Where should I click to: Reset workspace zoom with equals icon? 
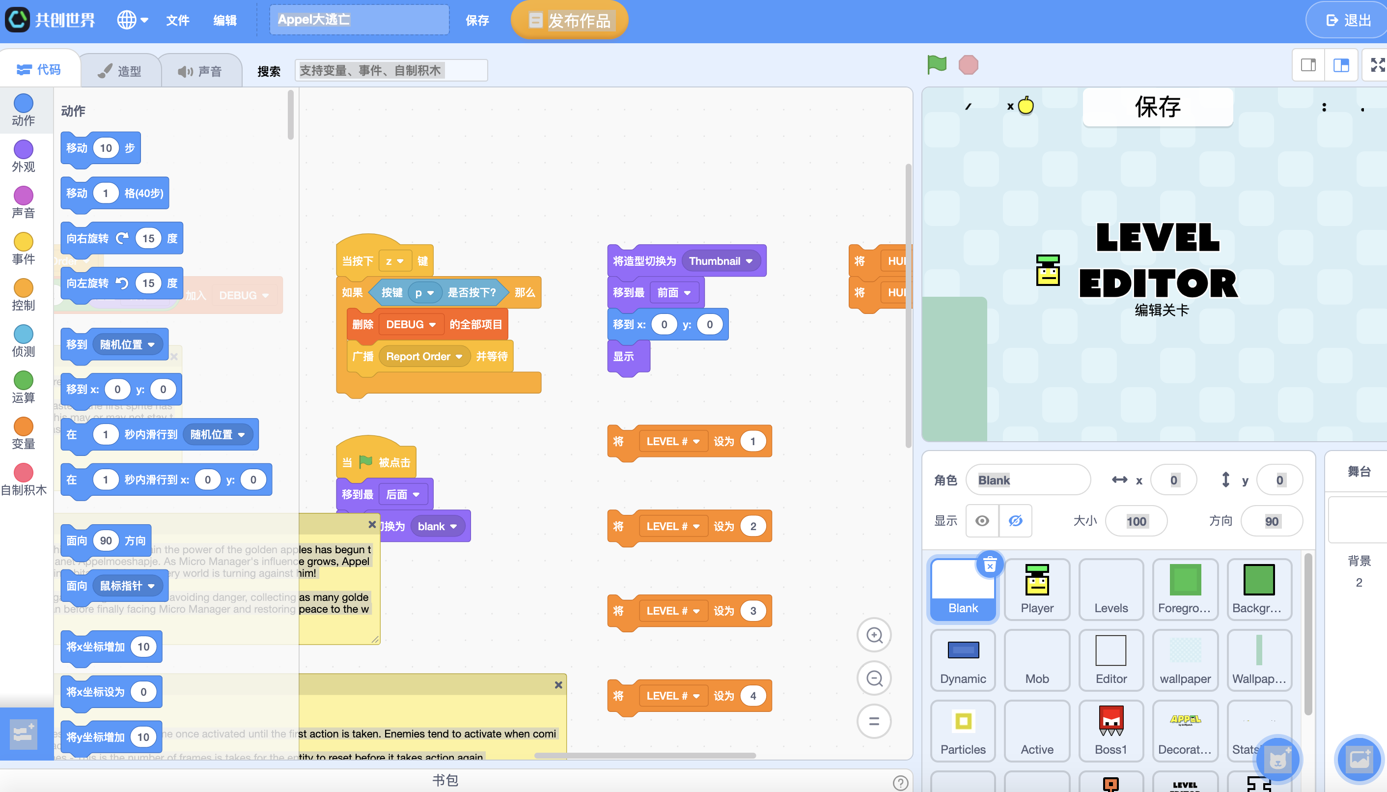click(874, 721)
